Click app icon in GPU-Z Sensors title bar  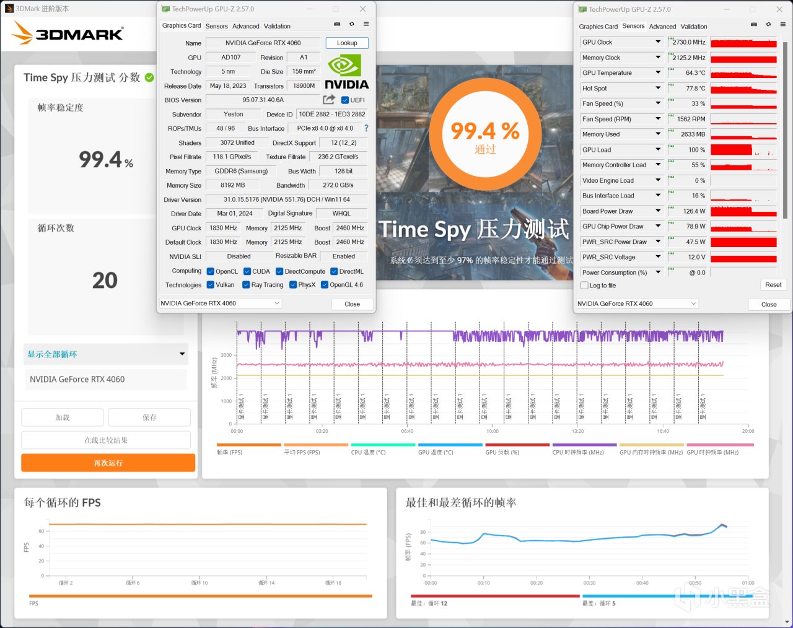[582, 9]
